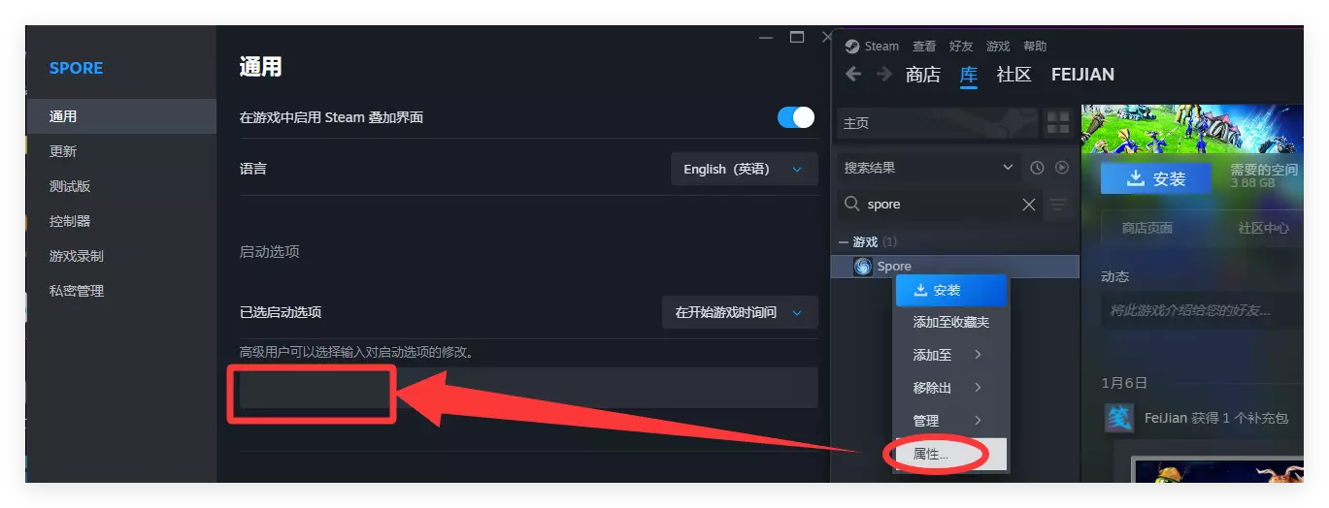Open the FEIJIAN profile tab
The height and width of the screenshot is (508, 1329).
coord(1082,75)
